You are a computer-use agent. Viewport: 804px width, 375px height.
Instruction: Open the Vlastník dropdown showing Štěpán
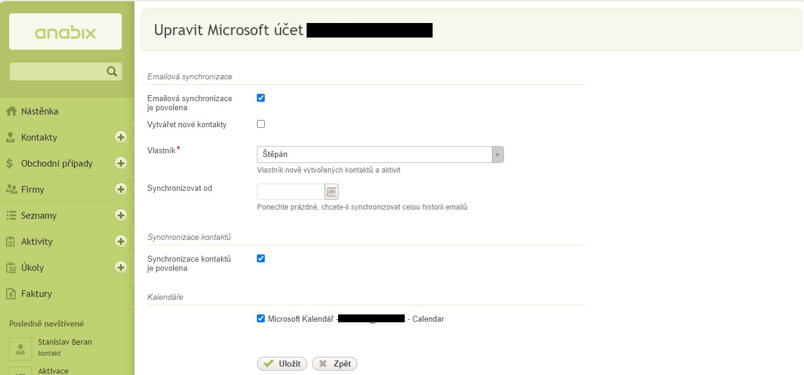[x=380, y=154]
